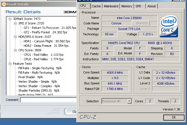The image size is (187, 125).
Task: Select Vertex Shader - Complex row
Action: [39, 86]
